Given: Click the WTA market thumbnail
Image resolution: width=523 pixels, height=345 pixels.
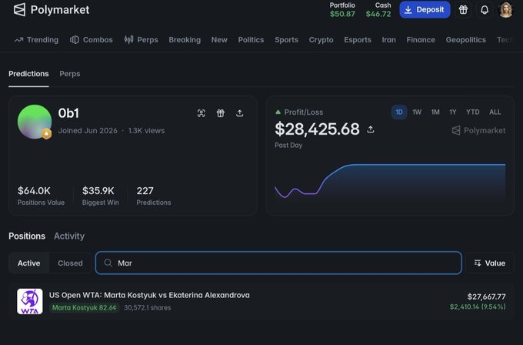Looking at the screenshot, I should click(30, 301).
